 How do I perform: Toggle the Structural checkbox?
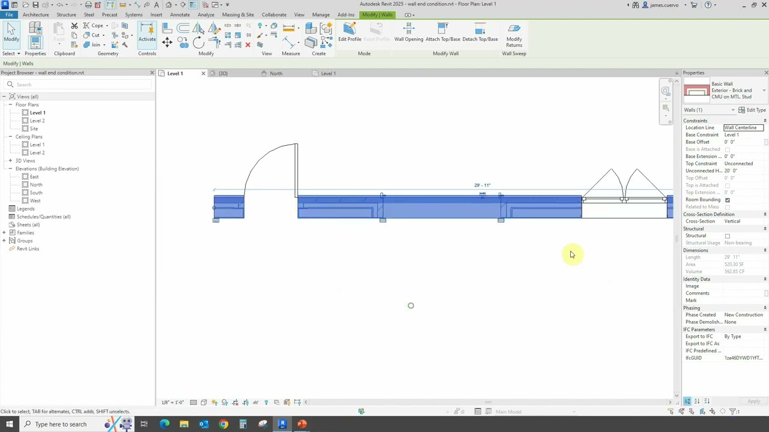pyautogui.click(x=728, y=236)
